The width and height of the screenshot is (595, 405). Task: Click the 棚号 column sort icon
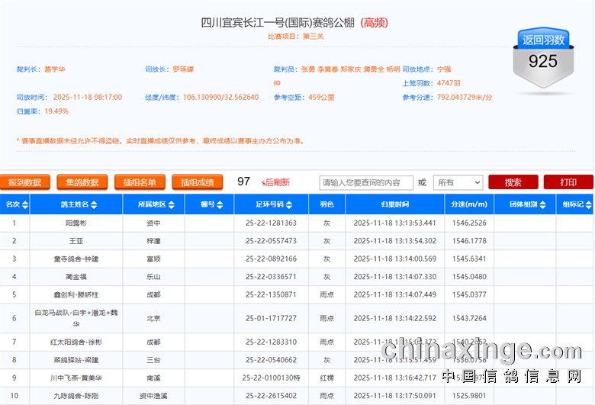(220, 205)
